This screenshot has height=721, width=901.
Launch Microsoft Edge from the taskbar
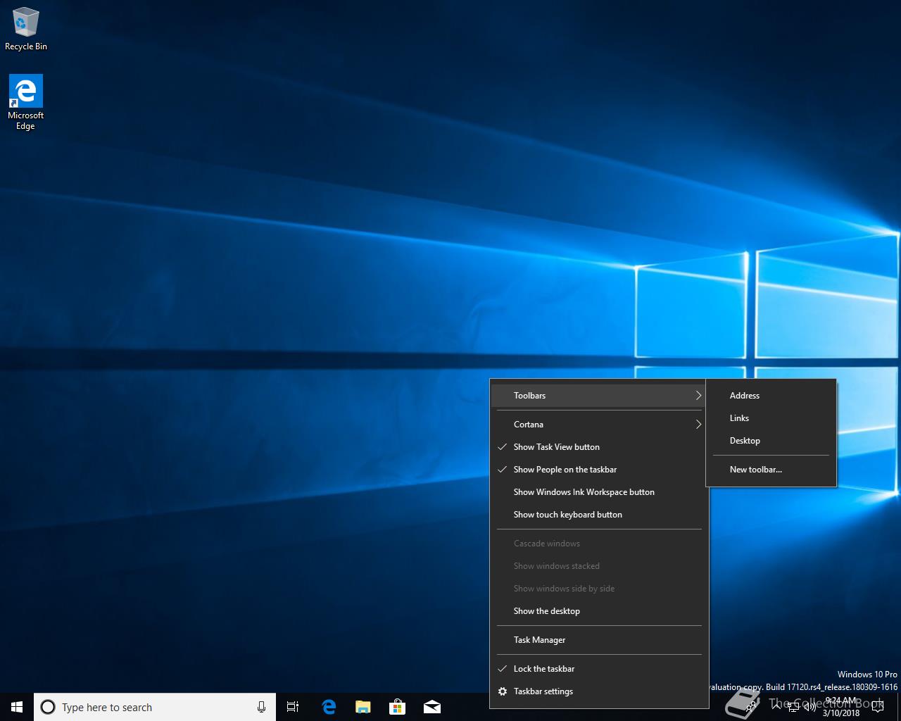point(329,707)
